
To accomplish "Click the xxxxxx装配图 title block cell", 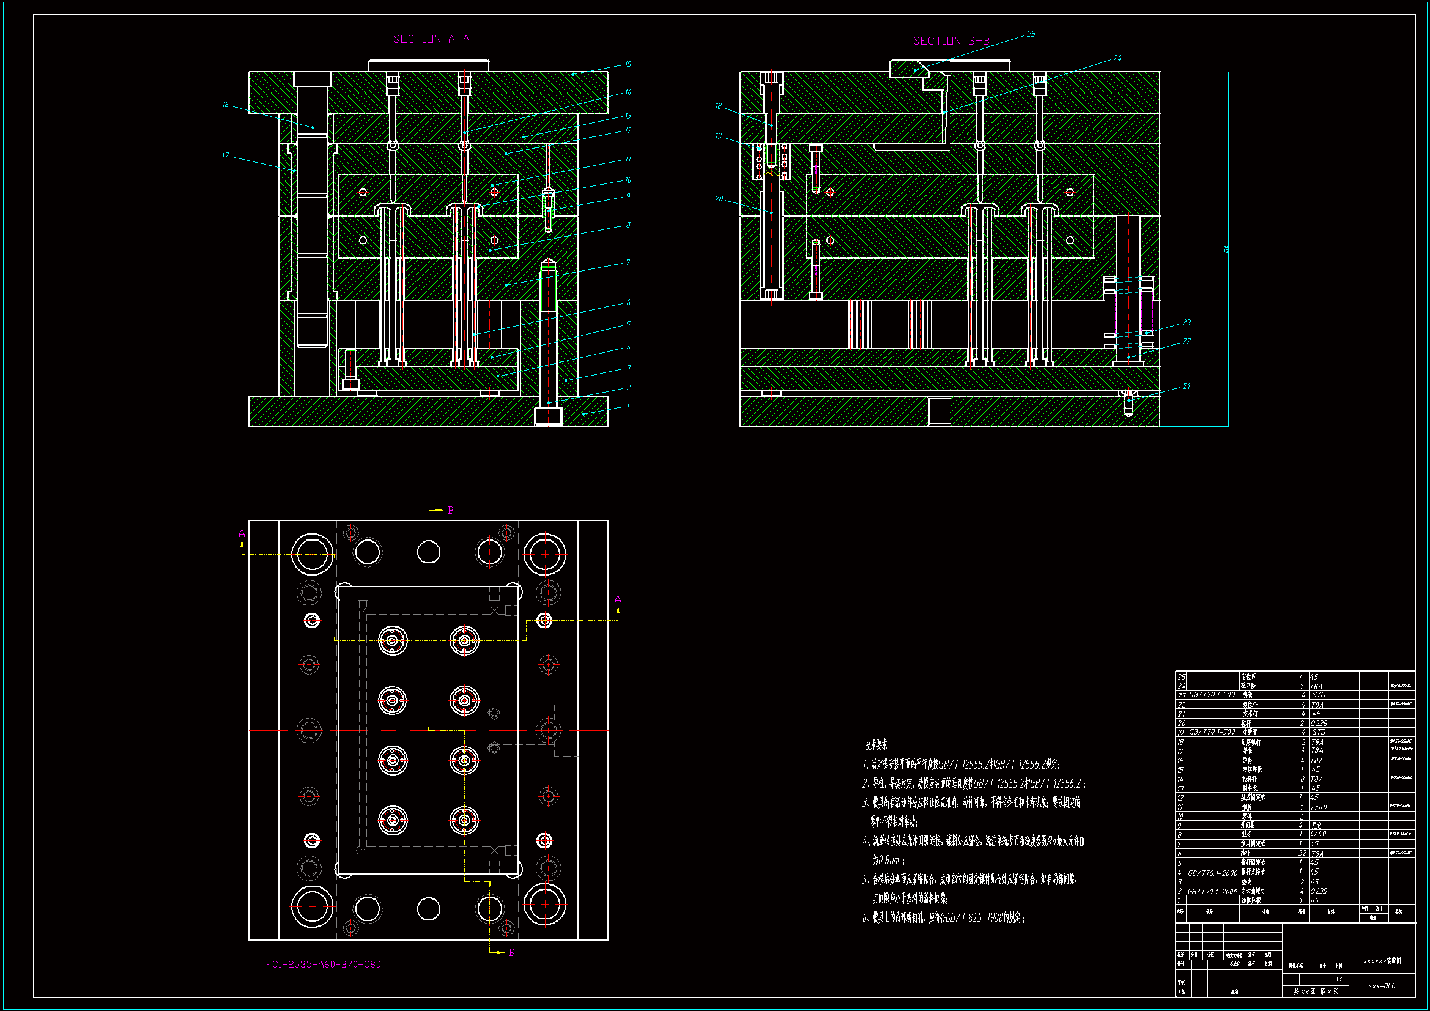I will pyautogui.click(x=1382, y=961).
